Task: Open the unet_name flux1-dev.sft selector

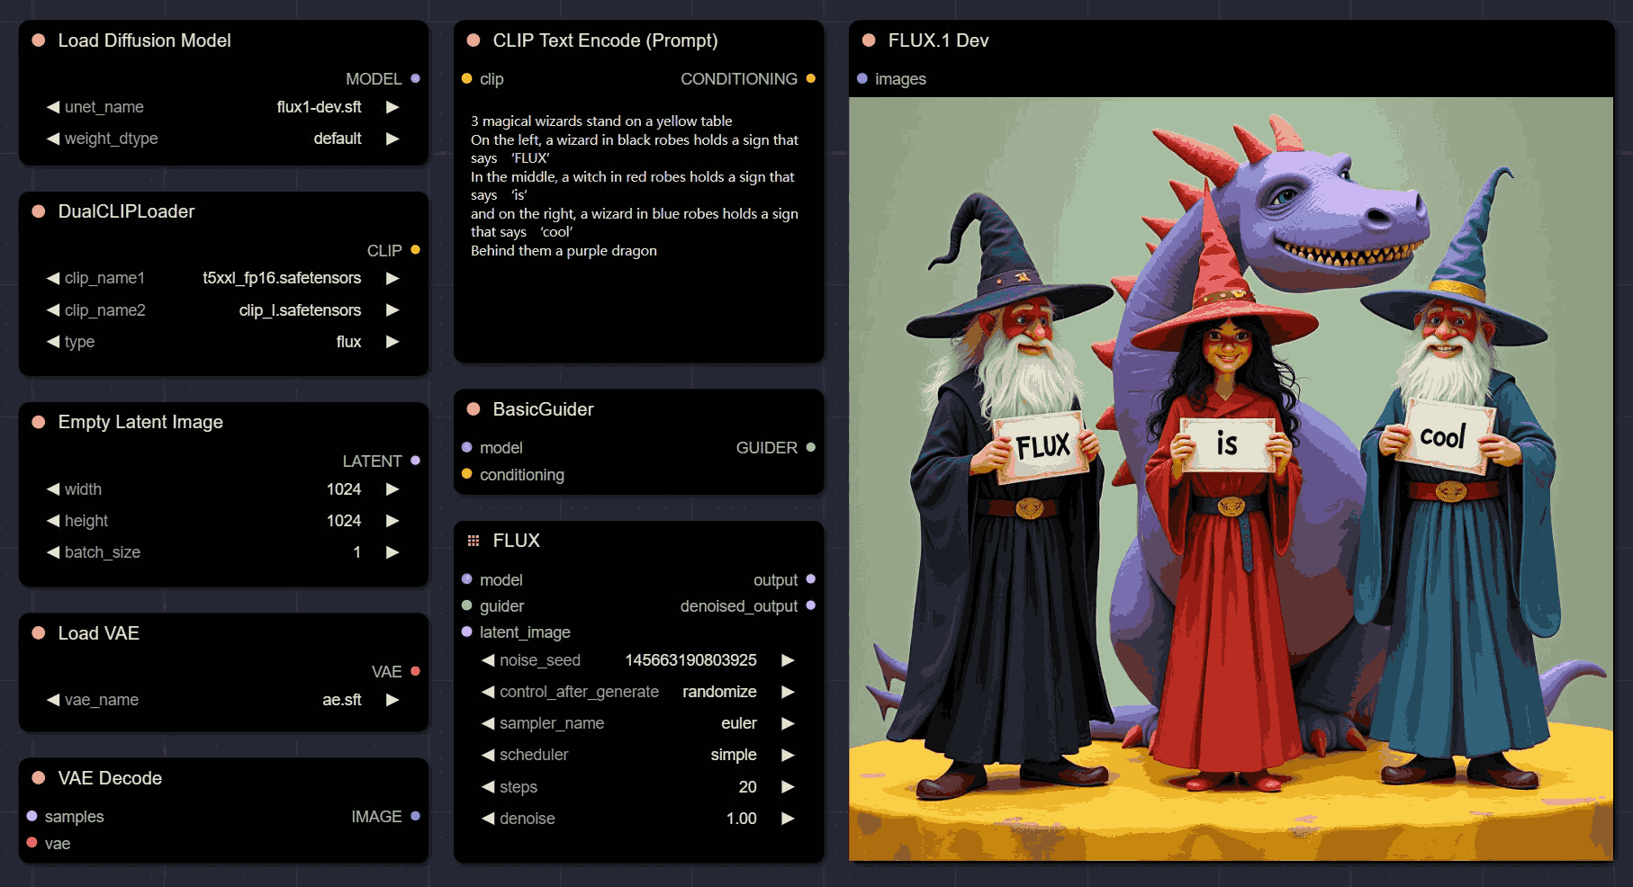Action: coord(319,107)
